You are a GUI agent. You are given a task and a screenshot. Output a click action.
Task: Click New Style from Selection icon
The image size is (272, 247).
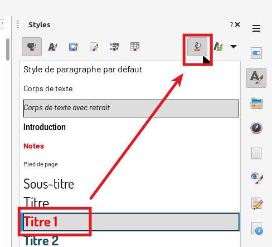click(218, 47)
